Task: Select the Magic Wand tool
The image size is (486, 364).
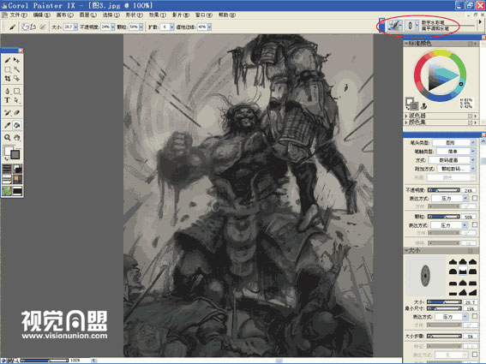Action: pyautogui.click(x=17, y=69)
